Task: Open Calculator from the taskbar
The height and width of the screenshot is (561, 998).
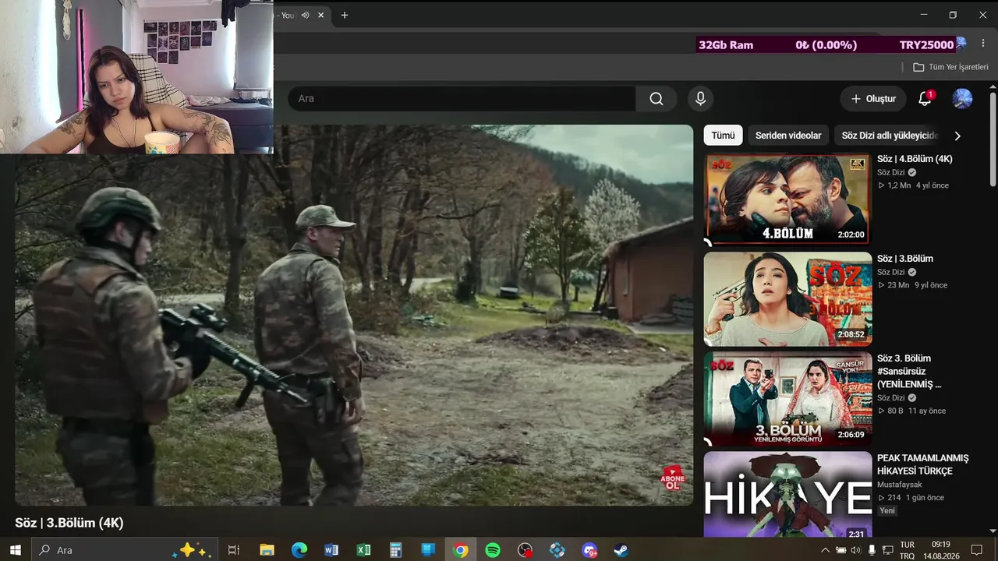Action: 395,550
